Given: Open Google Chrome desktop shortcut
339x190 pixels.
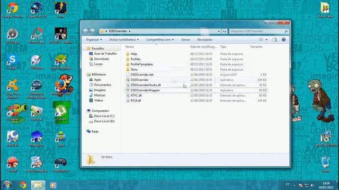Looking at the screenshot, I should (12, 9).
